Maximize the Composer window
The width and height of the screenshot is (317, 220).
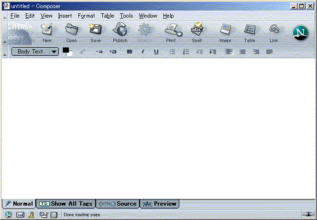(301, 6)
